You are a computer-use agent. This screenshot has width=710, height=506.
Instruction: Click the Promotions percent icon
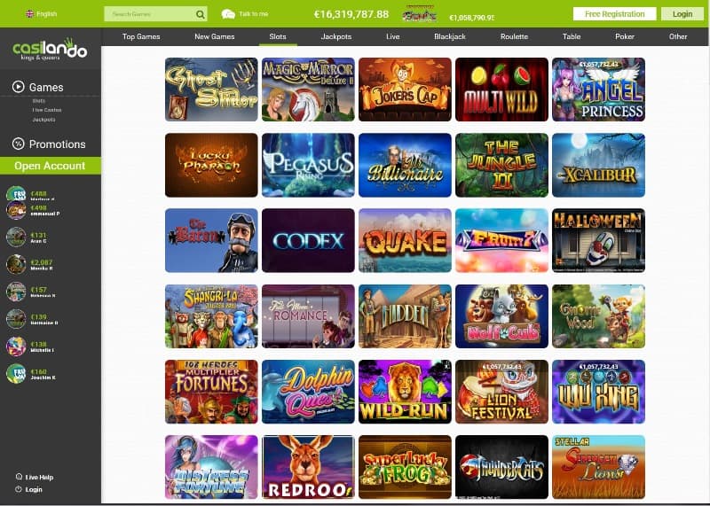18,144
